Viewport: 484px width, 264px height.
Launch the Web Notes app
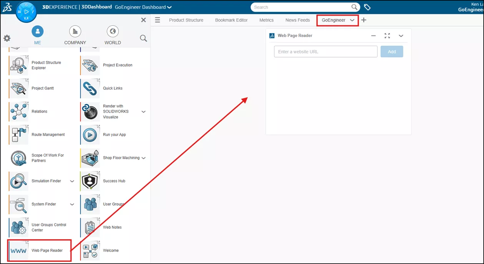(x=90, y=227)
